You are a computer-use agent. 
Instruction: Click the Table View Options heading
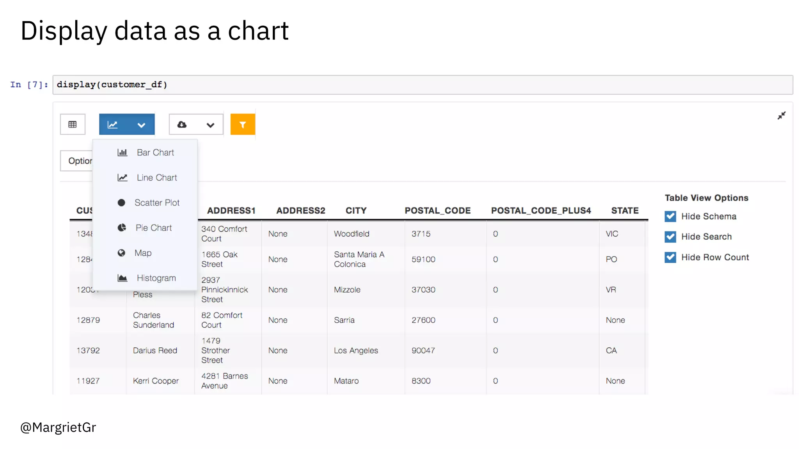tap(707, 198)
